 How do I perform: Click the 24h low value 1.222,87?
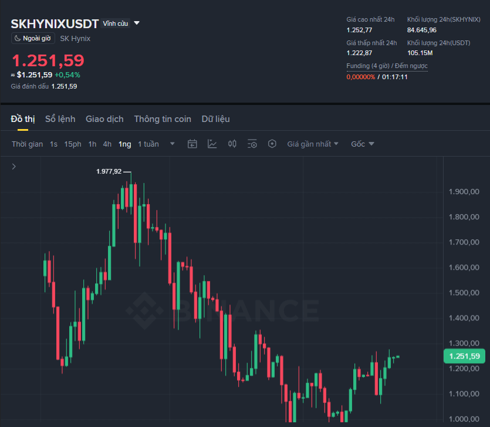pyautogui.click(x=359, y=53)
